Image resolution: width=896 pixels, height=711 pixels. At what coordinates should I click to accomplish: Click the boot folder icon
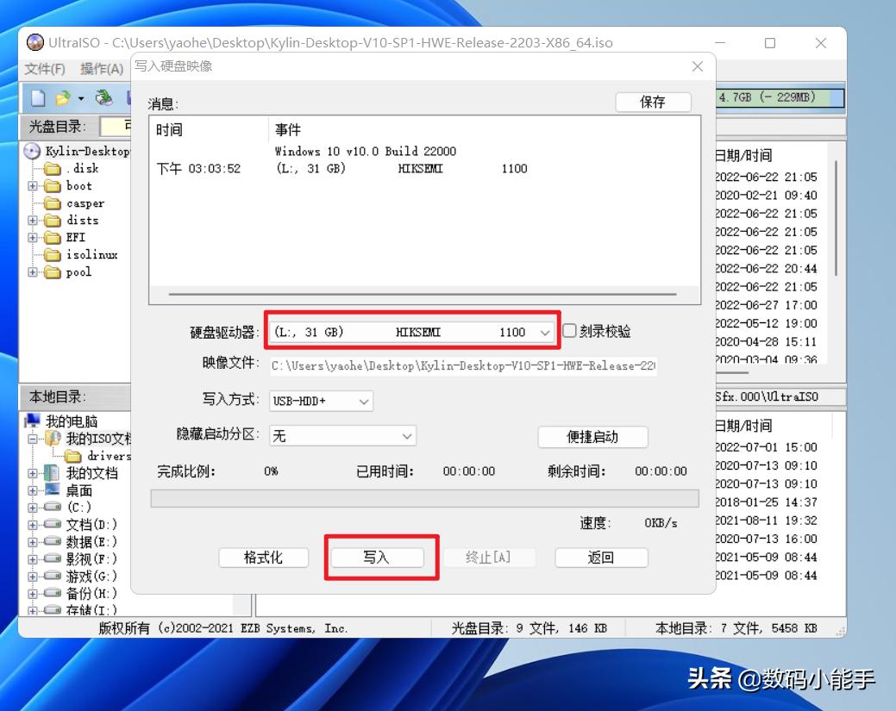click(x=52, y=185)
